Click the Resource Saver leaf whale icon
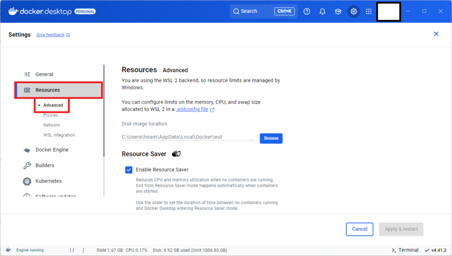The image size is (452, 256). point(176,154)
